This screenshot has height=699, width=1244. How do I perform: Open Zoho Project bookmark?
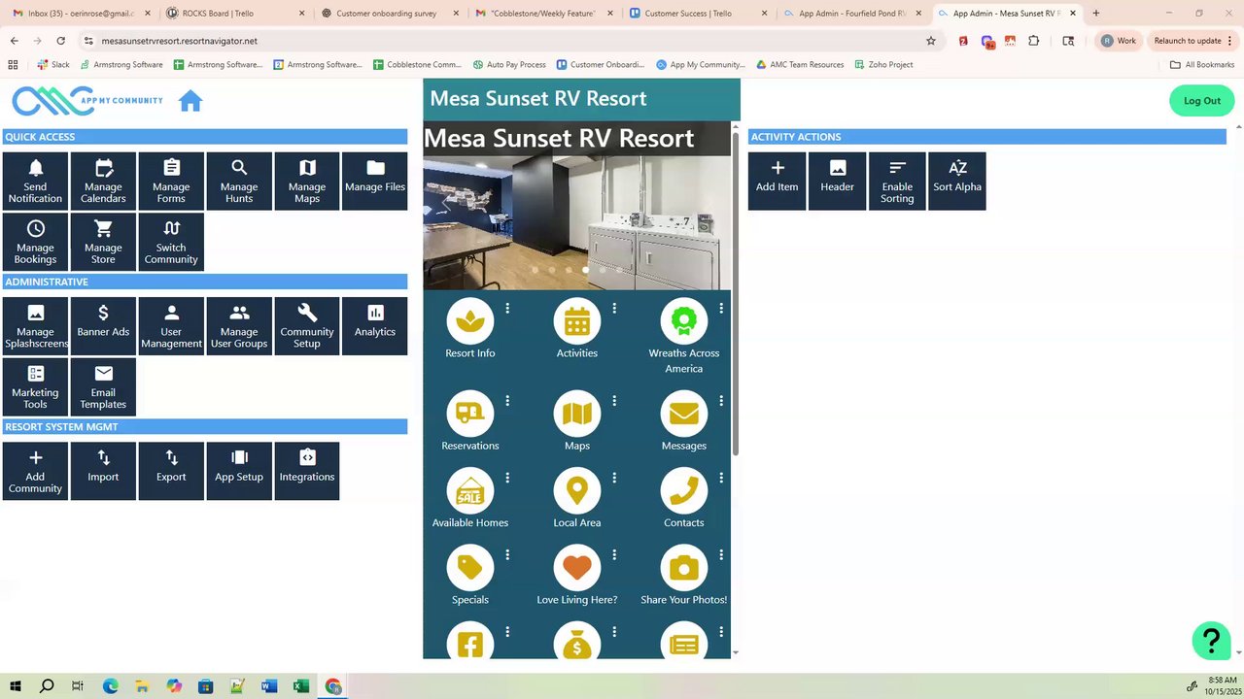883,65
